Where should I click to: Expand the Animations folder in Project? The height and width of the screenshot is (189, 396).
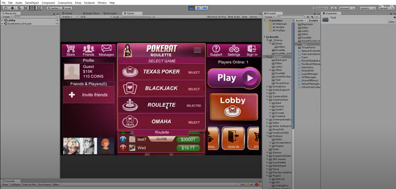[x=268, y=87]
